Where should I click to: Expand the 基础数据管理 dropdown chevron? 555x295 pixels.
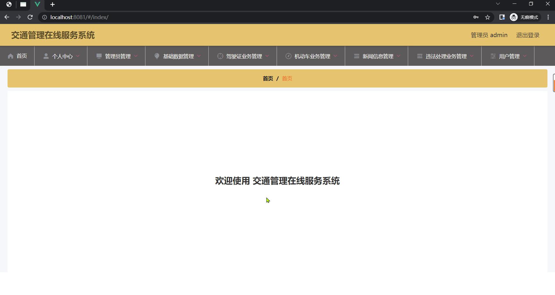(199, 56)
